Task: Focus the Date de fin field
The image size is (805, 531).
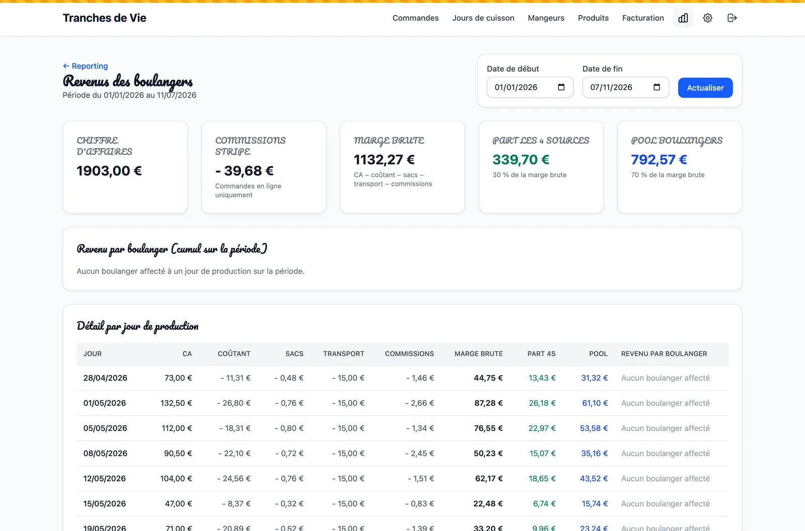Action: coord(625,87)
